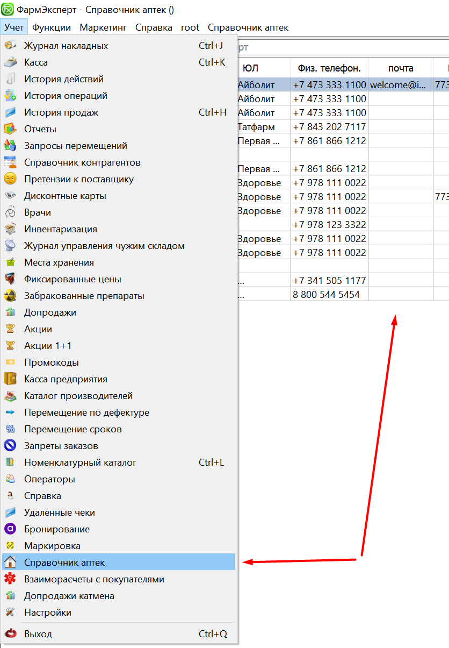Click the Забракованные препараты hazard icon
The image size is (449, 648).
[x=10, y=296]
